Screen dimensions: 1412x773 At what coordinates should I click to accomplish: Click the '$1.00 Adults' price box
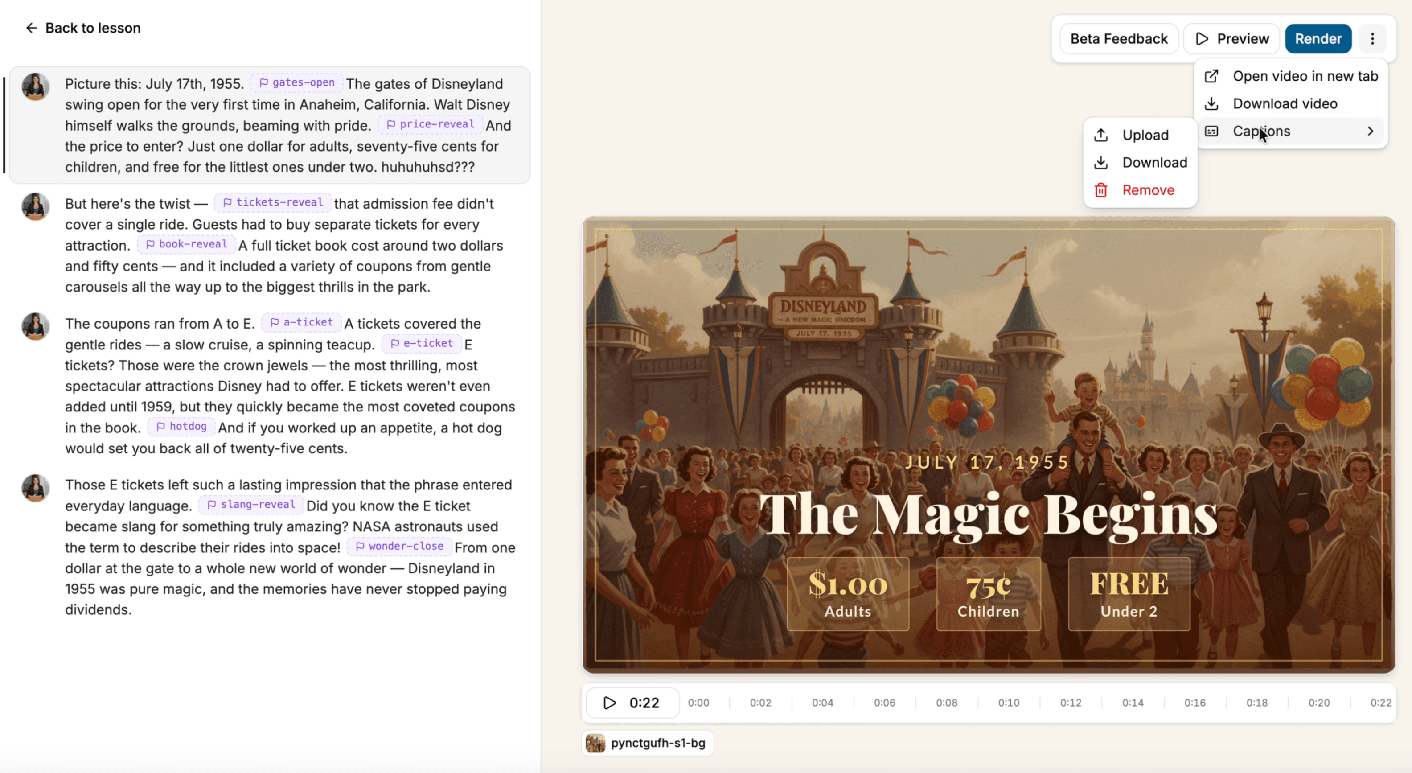847,594
